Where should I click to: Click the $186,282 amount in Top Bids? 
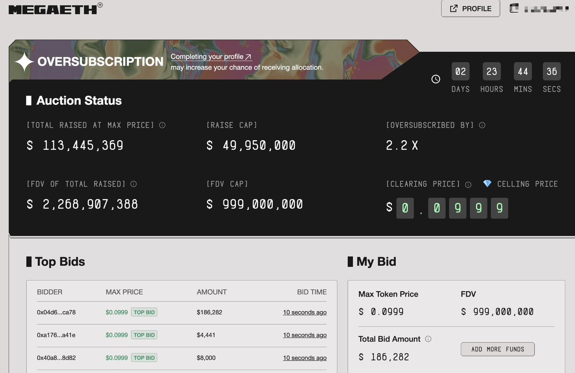point(210,312)
